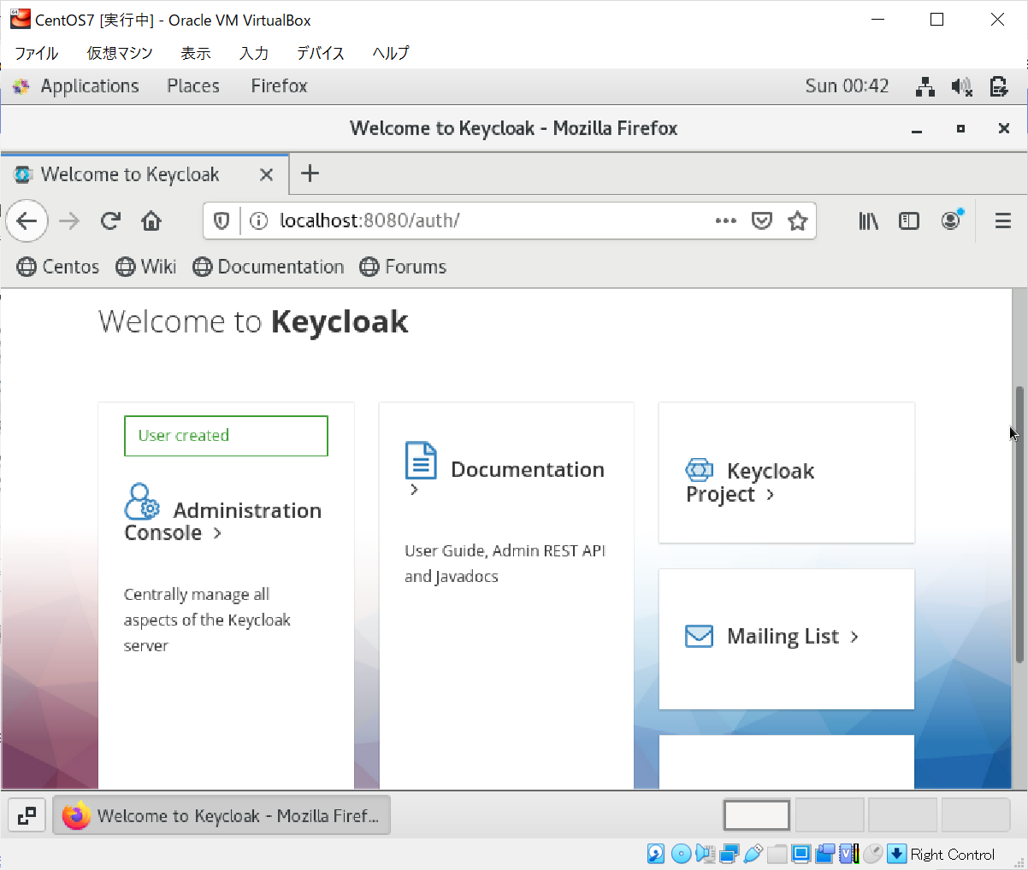Click VirtualBox optical disc status icon
Screen dimensions: 1028x870
pos(681,854)
